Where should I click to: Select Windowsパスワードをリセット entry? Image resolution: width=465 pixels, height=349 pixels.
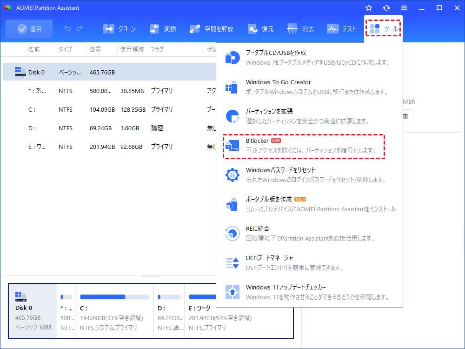click(309, 175)
